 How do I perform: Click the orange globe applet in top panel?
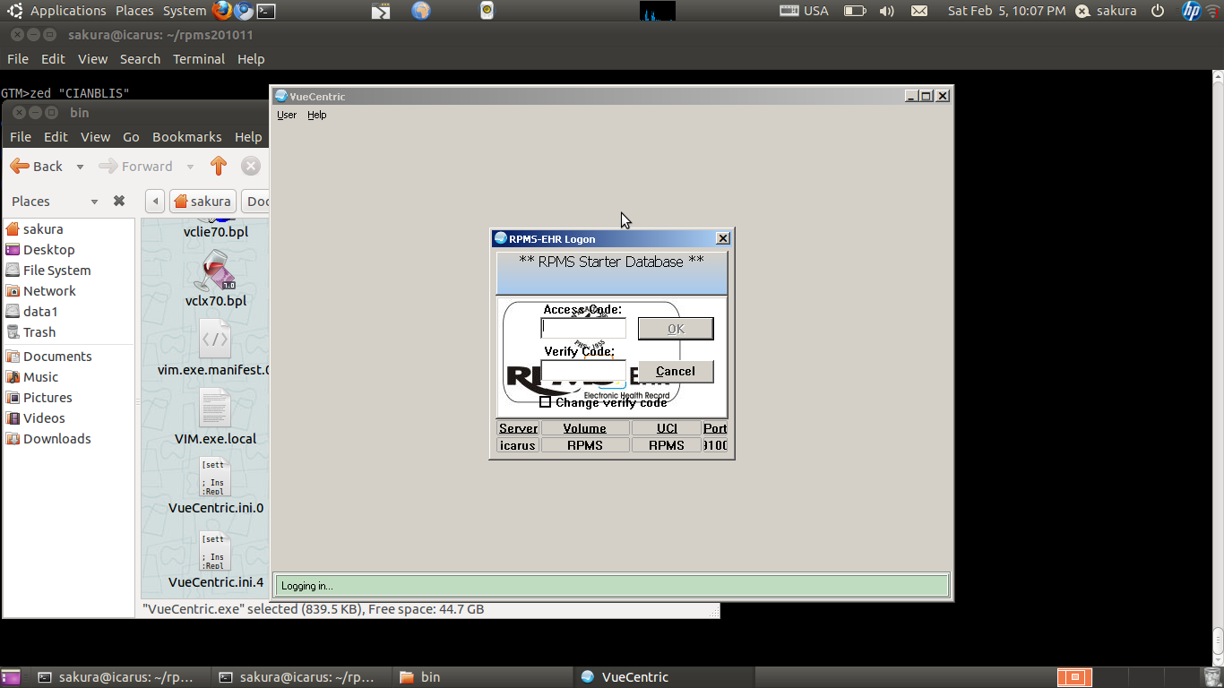421,11
